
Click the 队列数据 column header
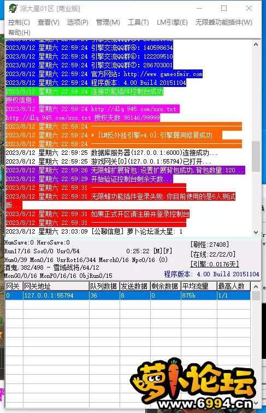(104, 286)
